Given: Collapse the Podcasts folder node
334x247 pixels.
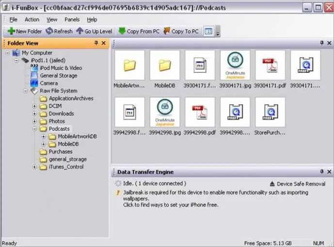Looking at the screenshot, I should tap(34, 129).
